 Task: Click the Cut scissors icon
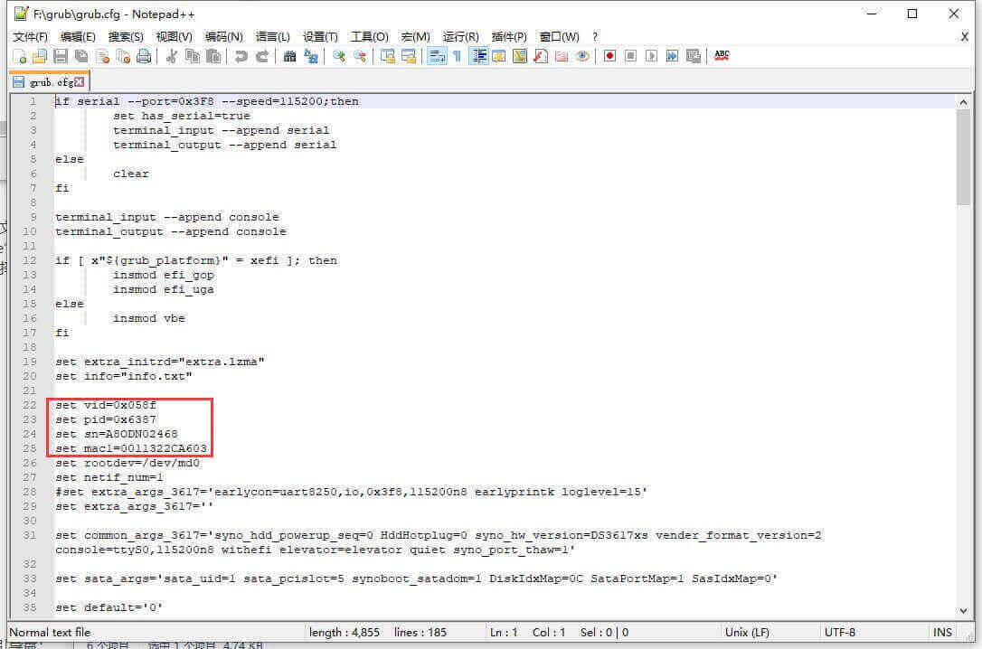click(170, 56)
